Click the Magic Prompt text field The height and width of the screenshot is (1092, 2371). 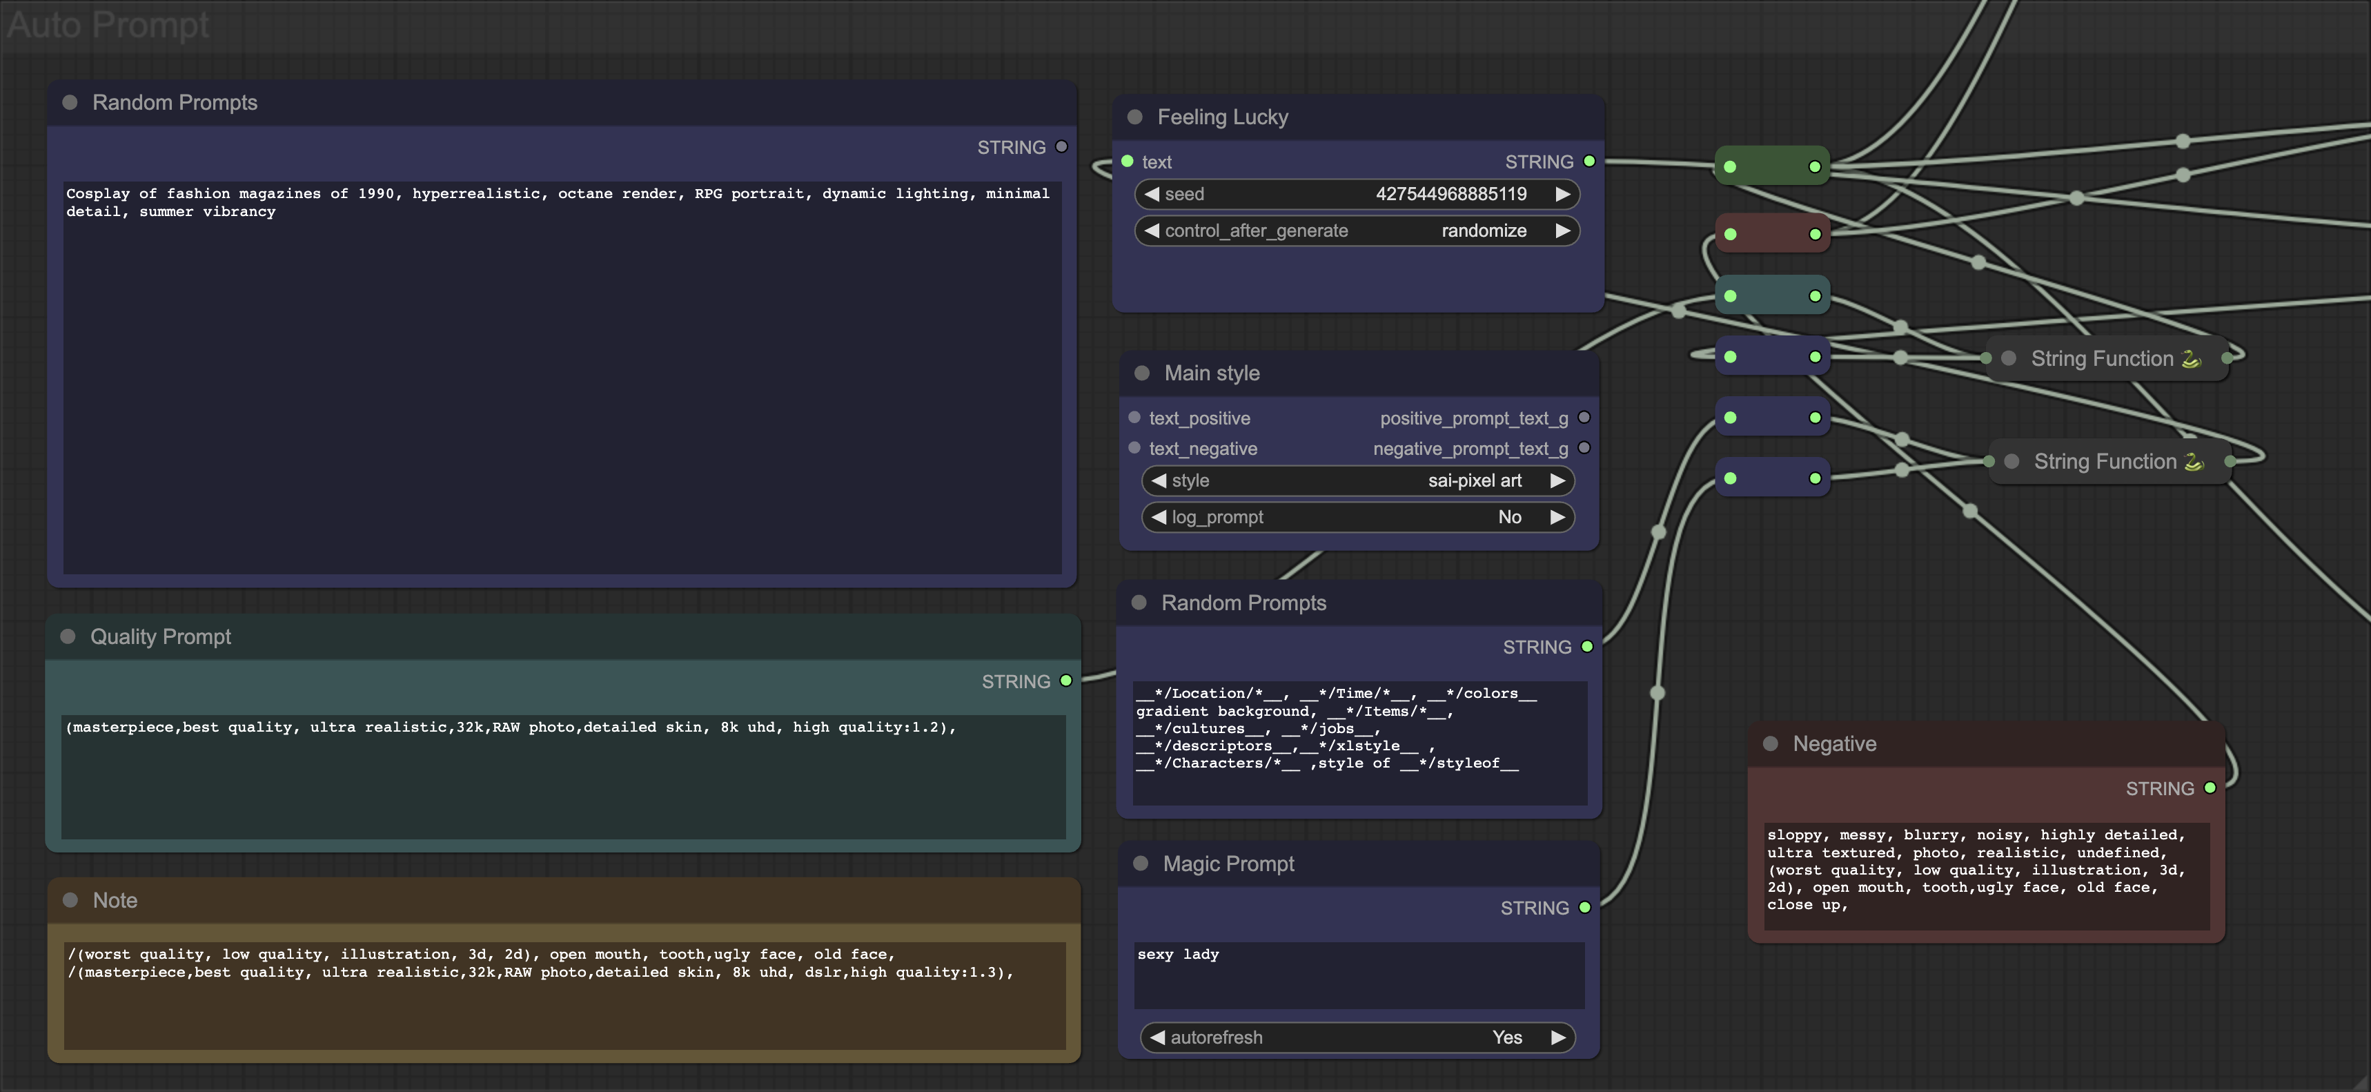click(1359, 975)
